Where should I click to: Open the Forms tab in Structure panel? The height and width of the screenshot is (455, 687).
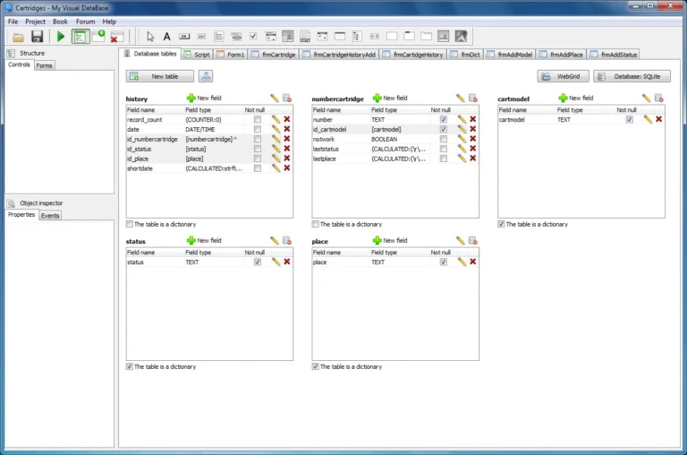coord(44,65)
